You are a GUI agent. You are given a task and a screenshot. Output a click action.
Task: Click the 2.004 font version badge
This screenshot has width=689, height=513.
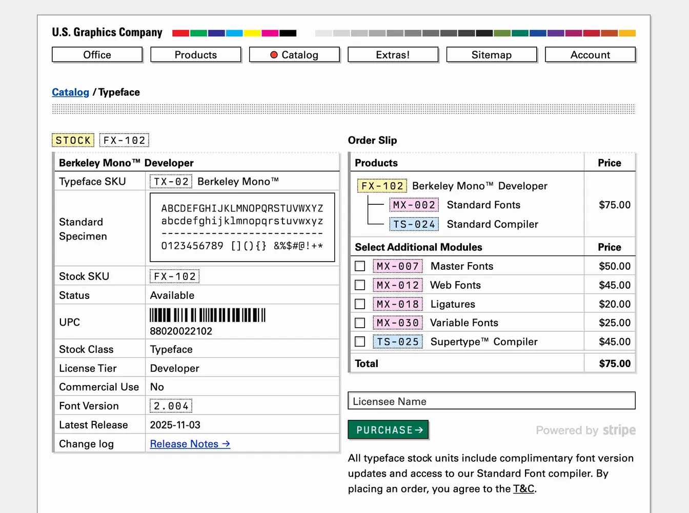click(171, 406)
